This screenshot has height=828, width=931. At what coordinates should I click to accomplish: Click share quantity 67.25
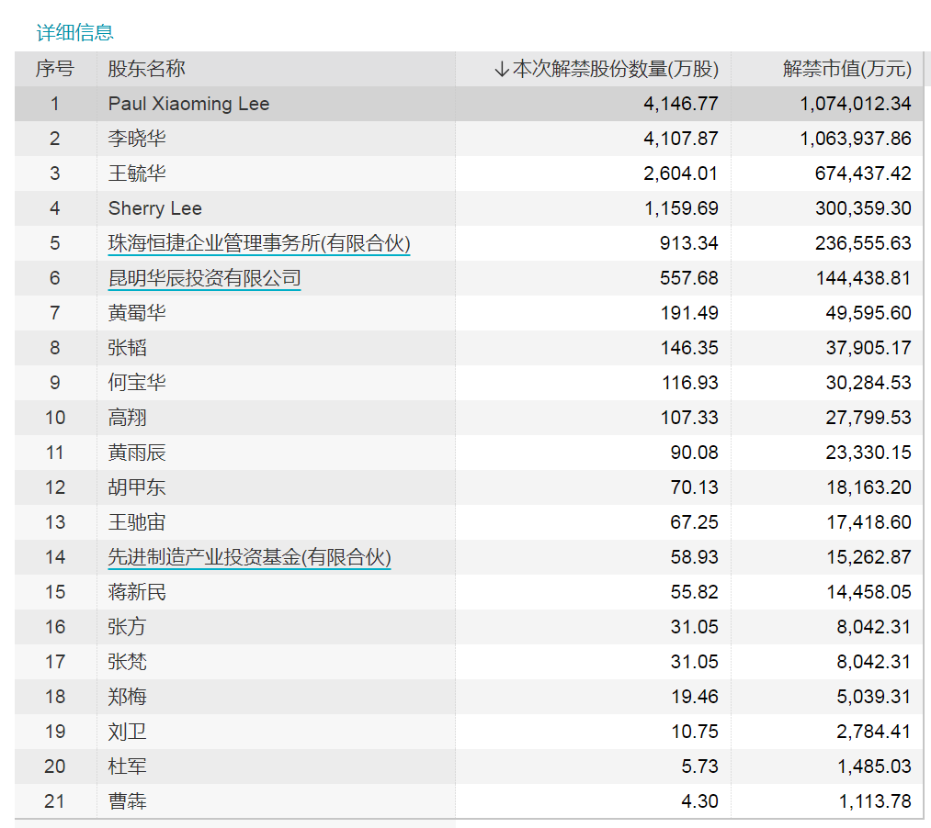click(x=694, y=522)
